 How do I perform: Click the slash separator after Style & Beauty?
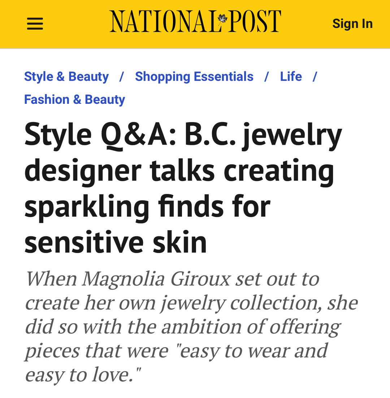(122, 77)
